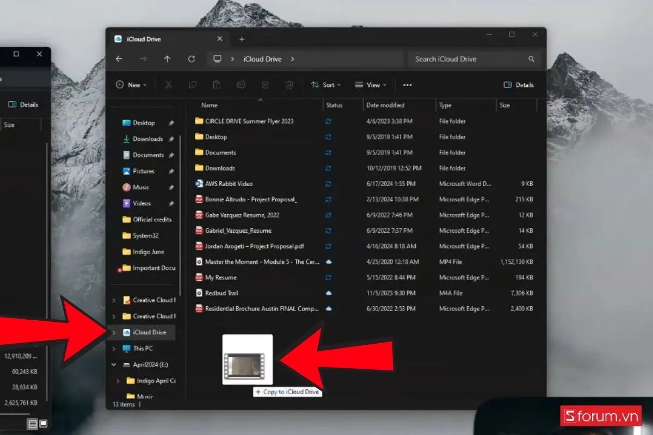Click the Rename icon on the toolbar

241,85
